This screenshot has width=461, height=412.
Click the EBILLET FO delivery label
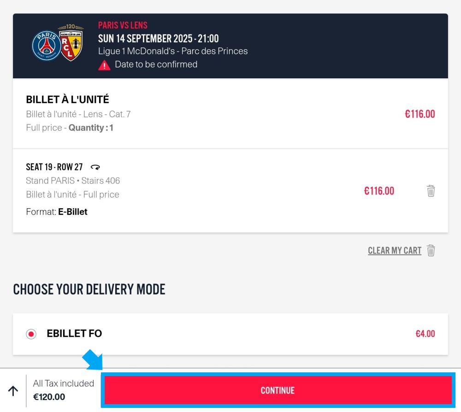[x=74, y=334]
